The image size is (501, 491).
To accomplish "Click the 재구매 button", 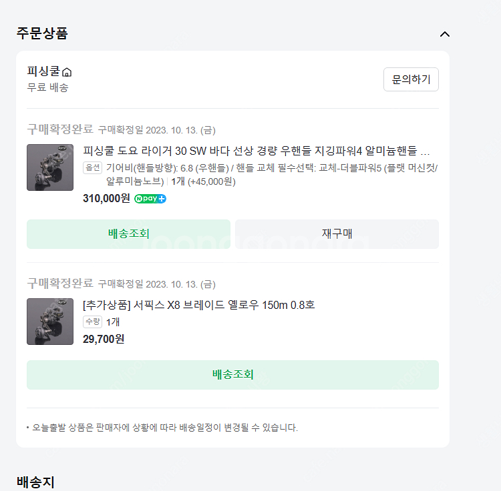I will (x=337, y=234).
